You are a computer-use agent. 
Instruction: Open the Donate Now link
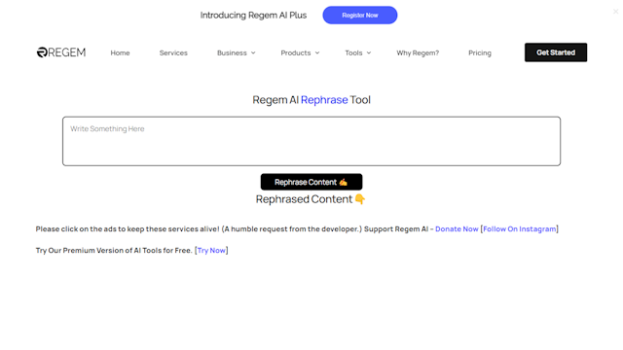click(x=457, y=229)
